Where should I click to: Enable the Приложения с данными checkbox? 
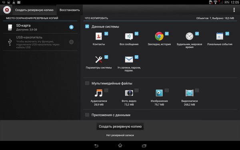pos(87,115)
